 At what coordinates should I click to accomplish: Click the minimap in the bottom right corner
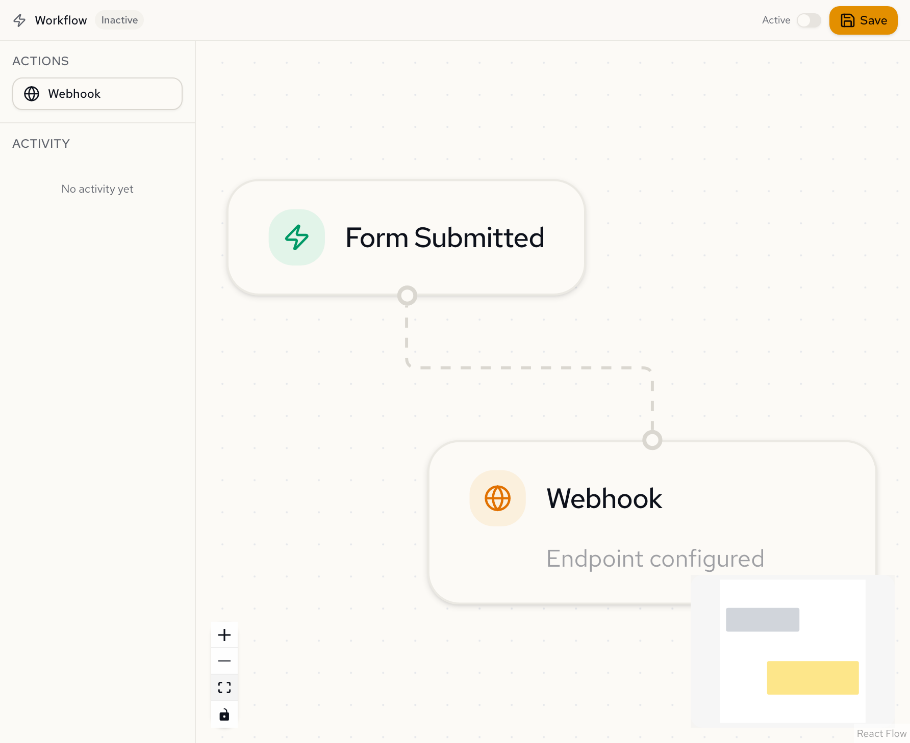tap(794, 650)
